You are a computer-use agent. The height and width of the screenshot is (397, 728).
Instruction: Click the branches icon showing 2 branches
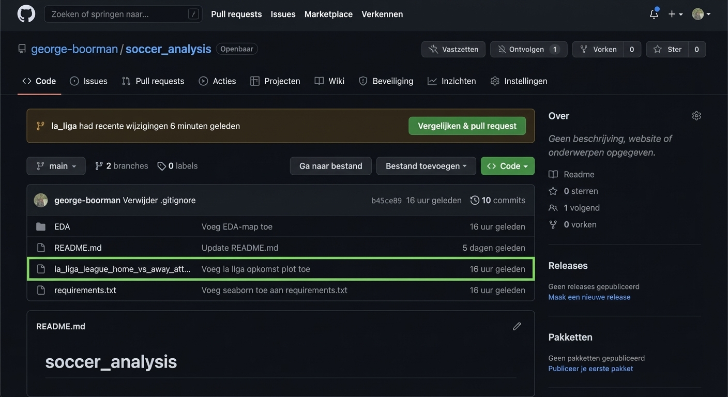coord(99,166)
